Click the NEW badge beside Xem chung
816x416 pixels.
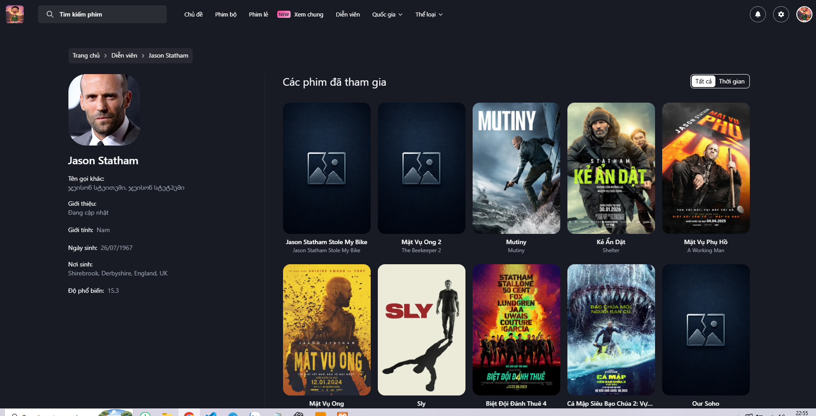284,14
